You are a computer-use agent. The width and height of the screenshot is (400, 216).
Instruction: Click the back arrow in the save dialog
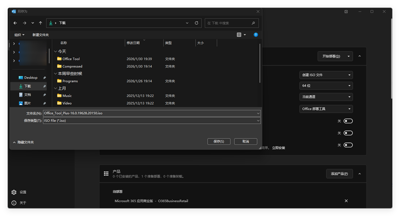(x=15, y=23)
